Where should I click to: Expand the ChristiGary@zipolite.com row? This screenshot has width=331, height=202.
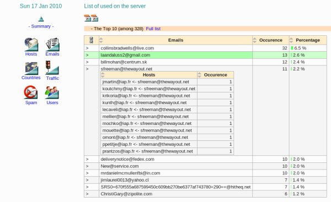pyautogui.click(x=87, y=194)
